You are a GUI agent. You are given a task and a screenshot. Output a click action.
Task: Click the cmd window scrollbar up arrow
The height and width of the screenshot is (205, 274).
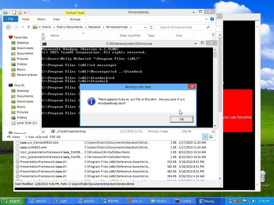(215, 50)
